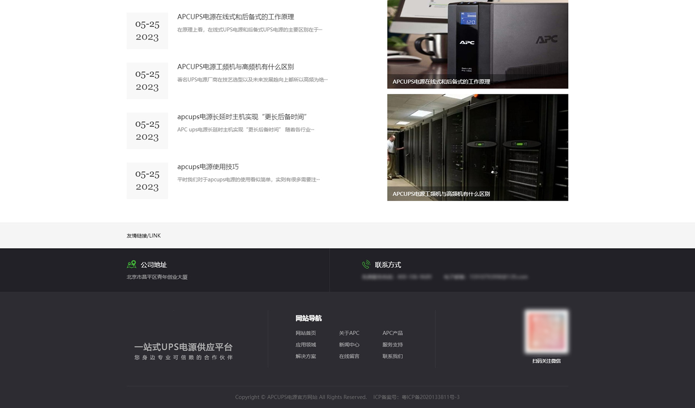Screen dimensions: 695x408
Task: Click date box beside APCUPS电源在线式和后备式的工作原理
Action: [147, 31]
